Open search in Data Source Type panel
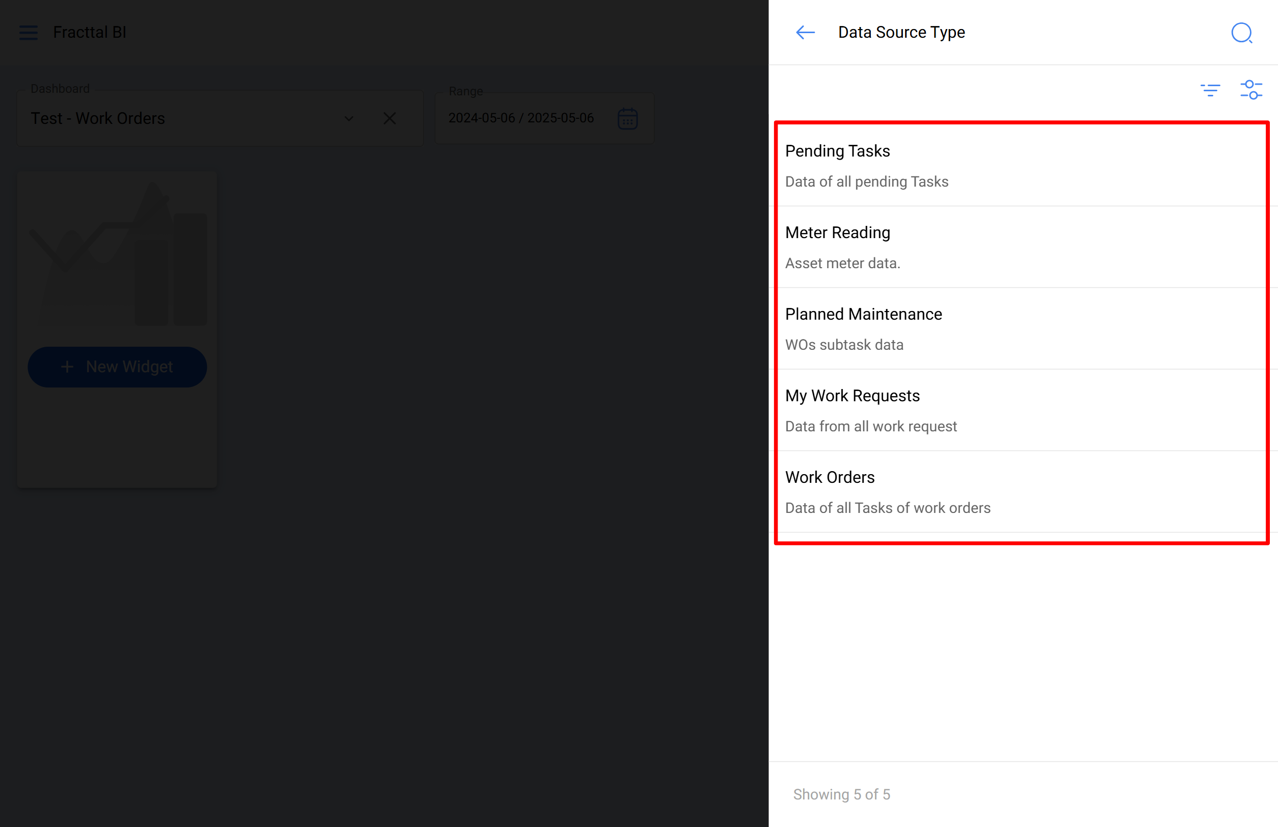Viewport: 1278px width, 827px height. pos(1241,33)
